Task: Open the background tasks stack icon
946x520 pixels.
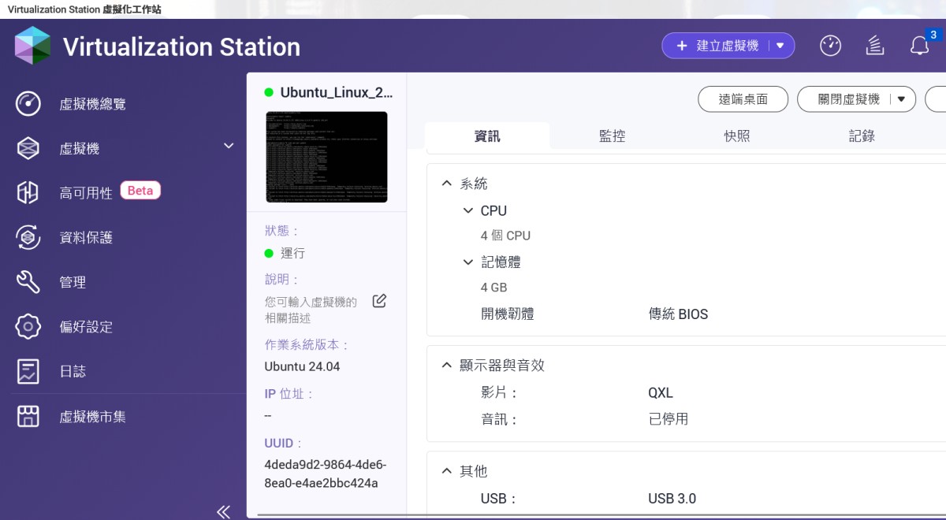Action: coord(874,46)
